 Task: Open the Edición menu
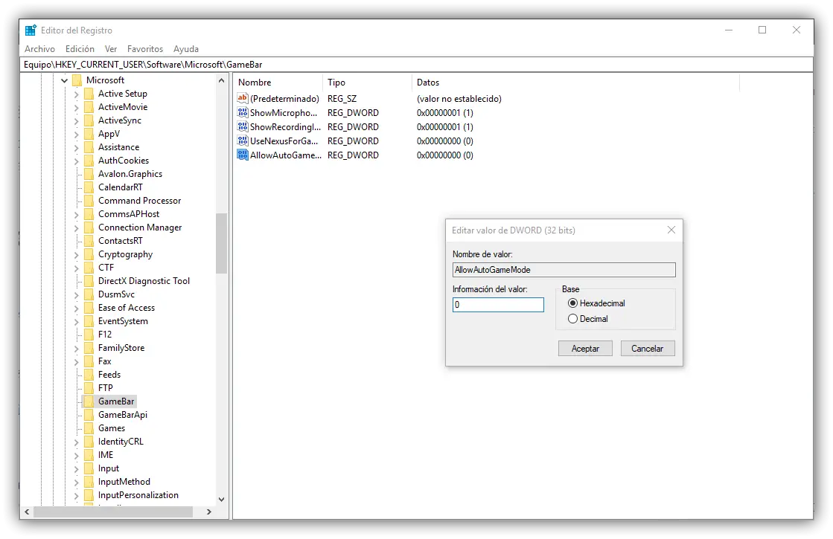[x=80, y=49]
